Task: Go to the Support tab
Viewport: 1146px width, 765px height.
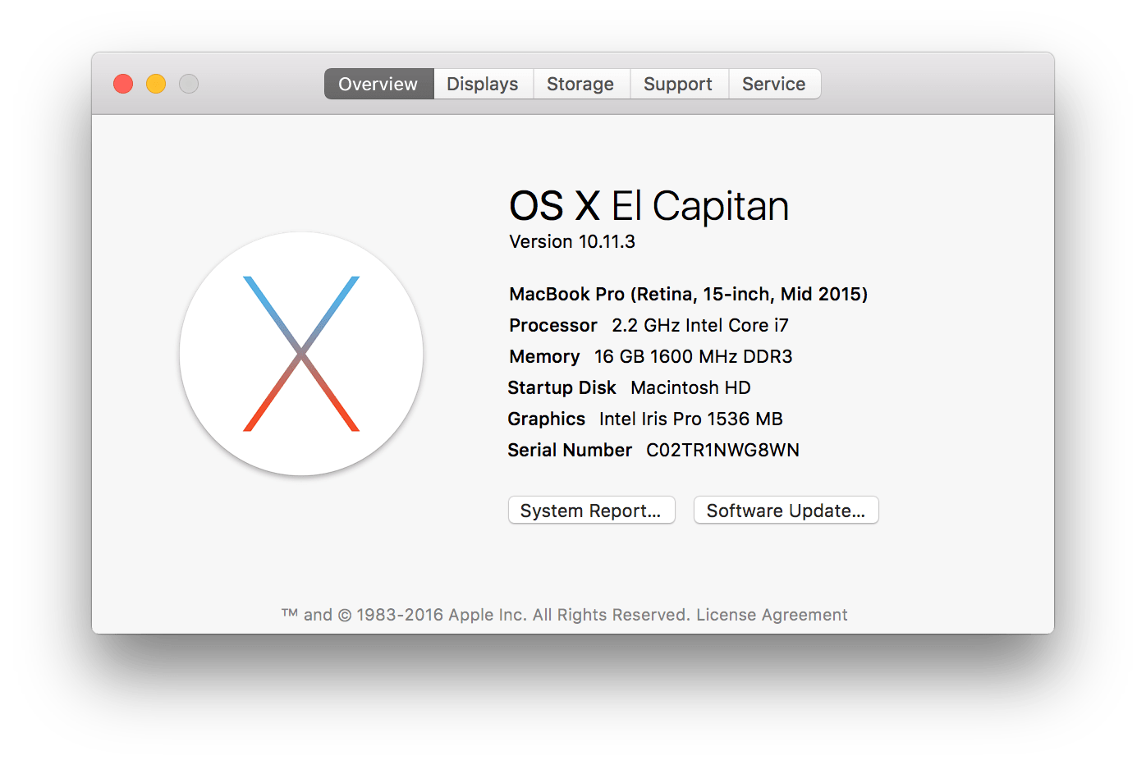Action: 678,84
